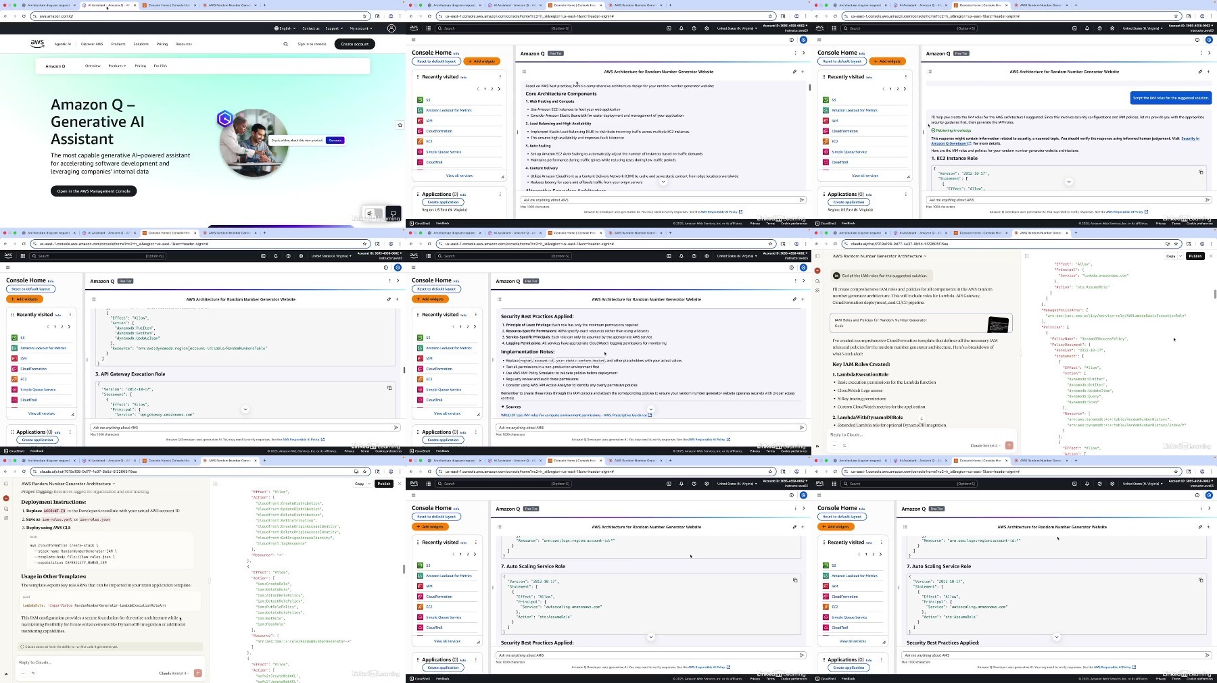Open Sign in to console on aws.amazon.com page
This screenshot has height=683, width=1217.
(x=312, y=44)
